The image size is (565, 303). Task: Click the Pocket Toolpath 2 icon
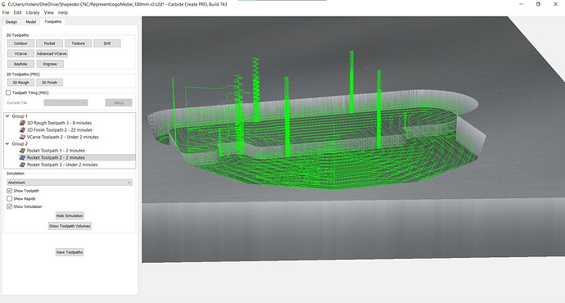pos(22,157)
